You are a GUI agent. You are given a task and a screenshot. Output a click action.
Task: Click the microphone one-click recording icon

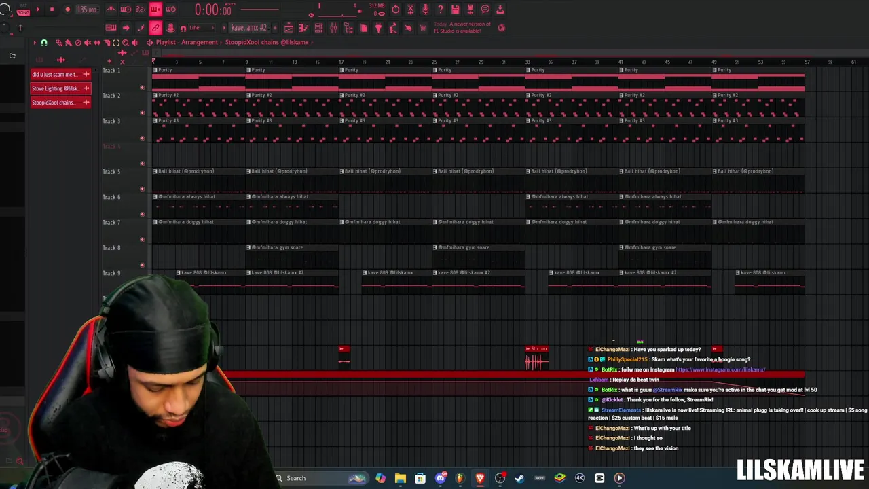425,10
